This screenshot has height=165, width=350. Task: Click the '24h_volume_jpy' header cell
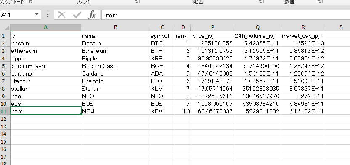coord(257,36)
